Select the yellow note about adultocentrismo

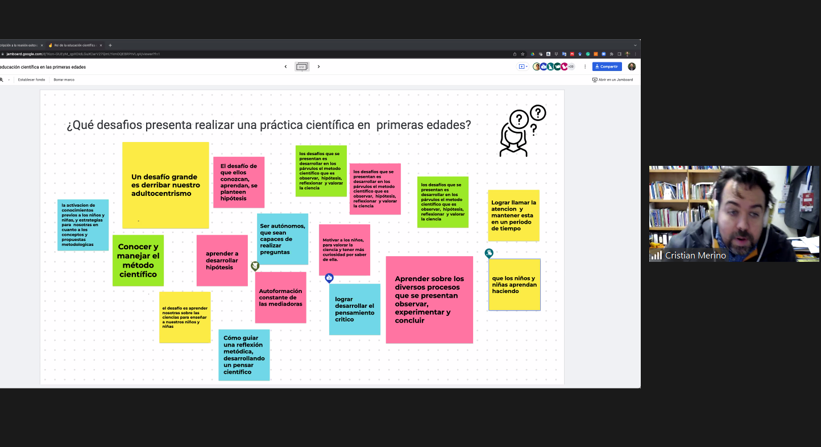(165, 185)
